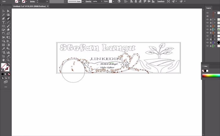Select the Scale tool
Viewport: 220px width, 136px height.
8,34
